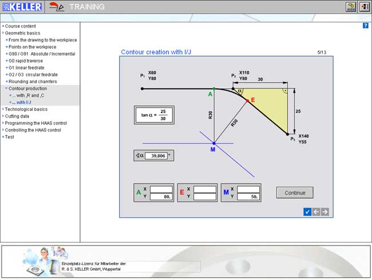372x280 pixels.
Task: Open Points on the workpiece
Action: (33, 47)
